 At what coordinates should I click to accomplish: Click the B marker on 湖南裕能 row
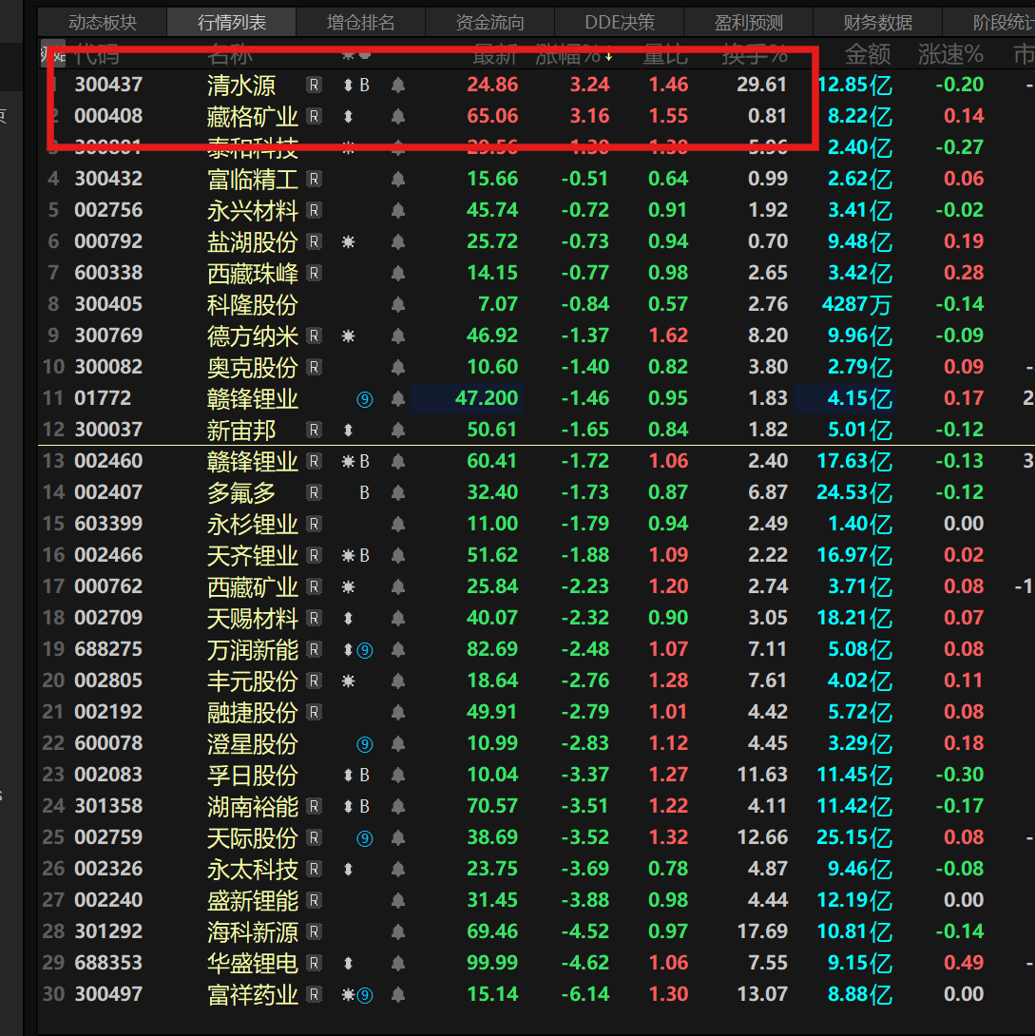click(364, 807)
